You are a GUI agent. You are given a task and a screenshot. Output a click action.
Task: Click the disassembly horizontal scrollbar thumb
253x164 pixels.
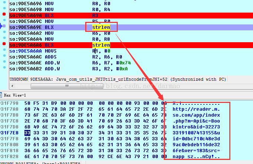[x=67, y=86]
